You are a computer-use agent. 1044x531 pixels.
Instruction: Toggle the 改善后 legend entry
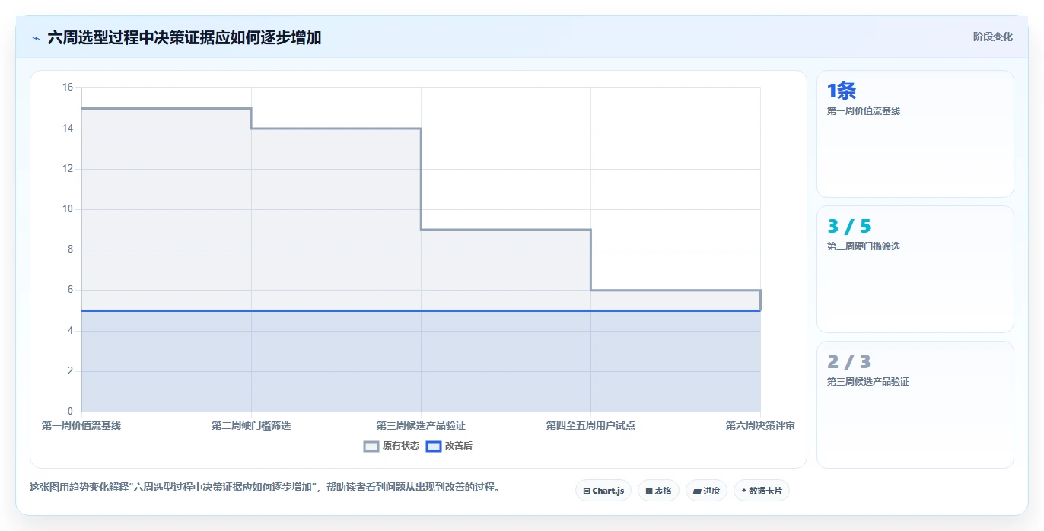(x=449, y=446)
